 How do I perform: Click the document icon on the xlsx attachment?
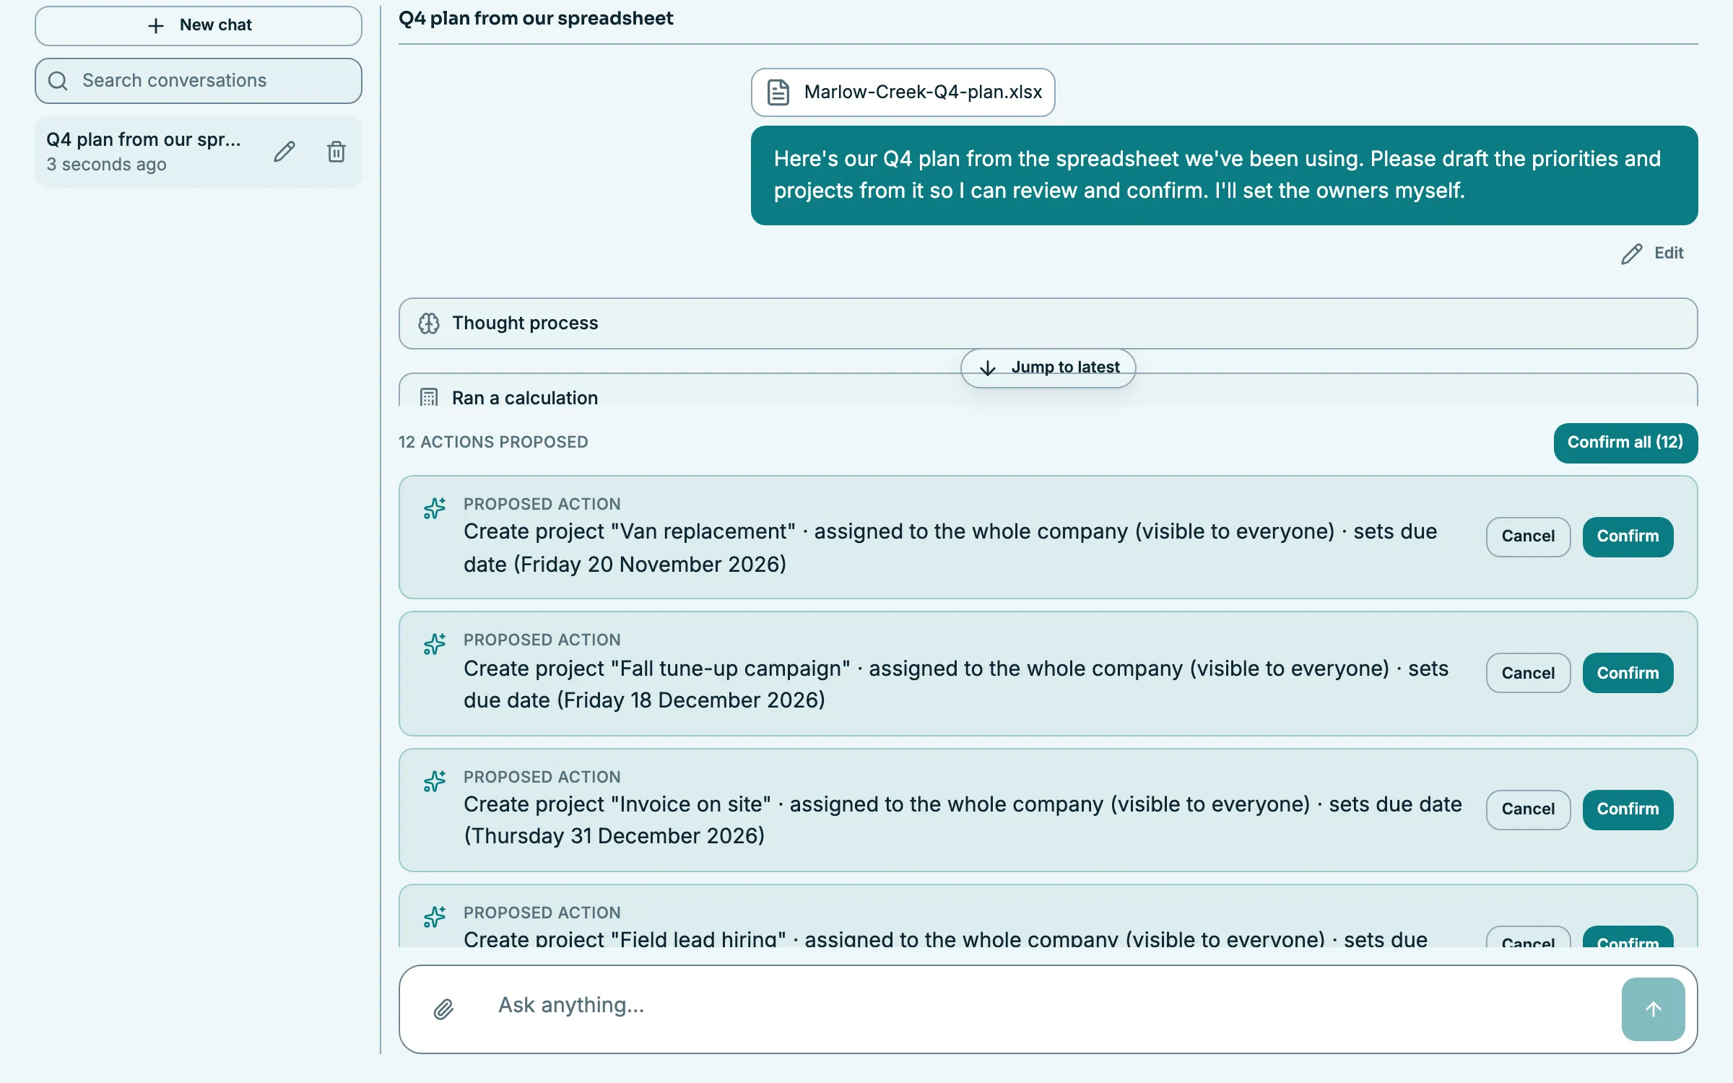[x=778, y=92]
